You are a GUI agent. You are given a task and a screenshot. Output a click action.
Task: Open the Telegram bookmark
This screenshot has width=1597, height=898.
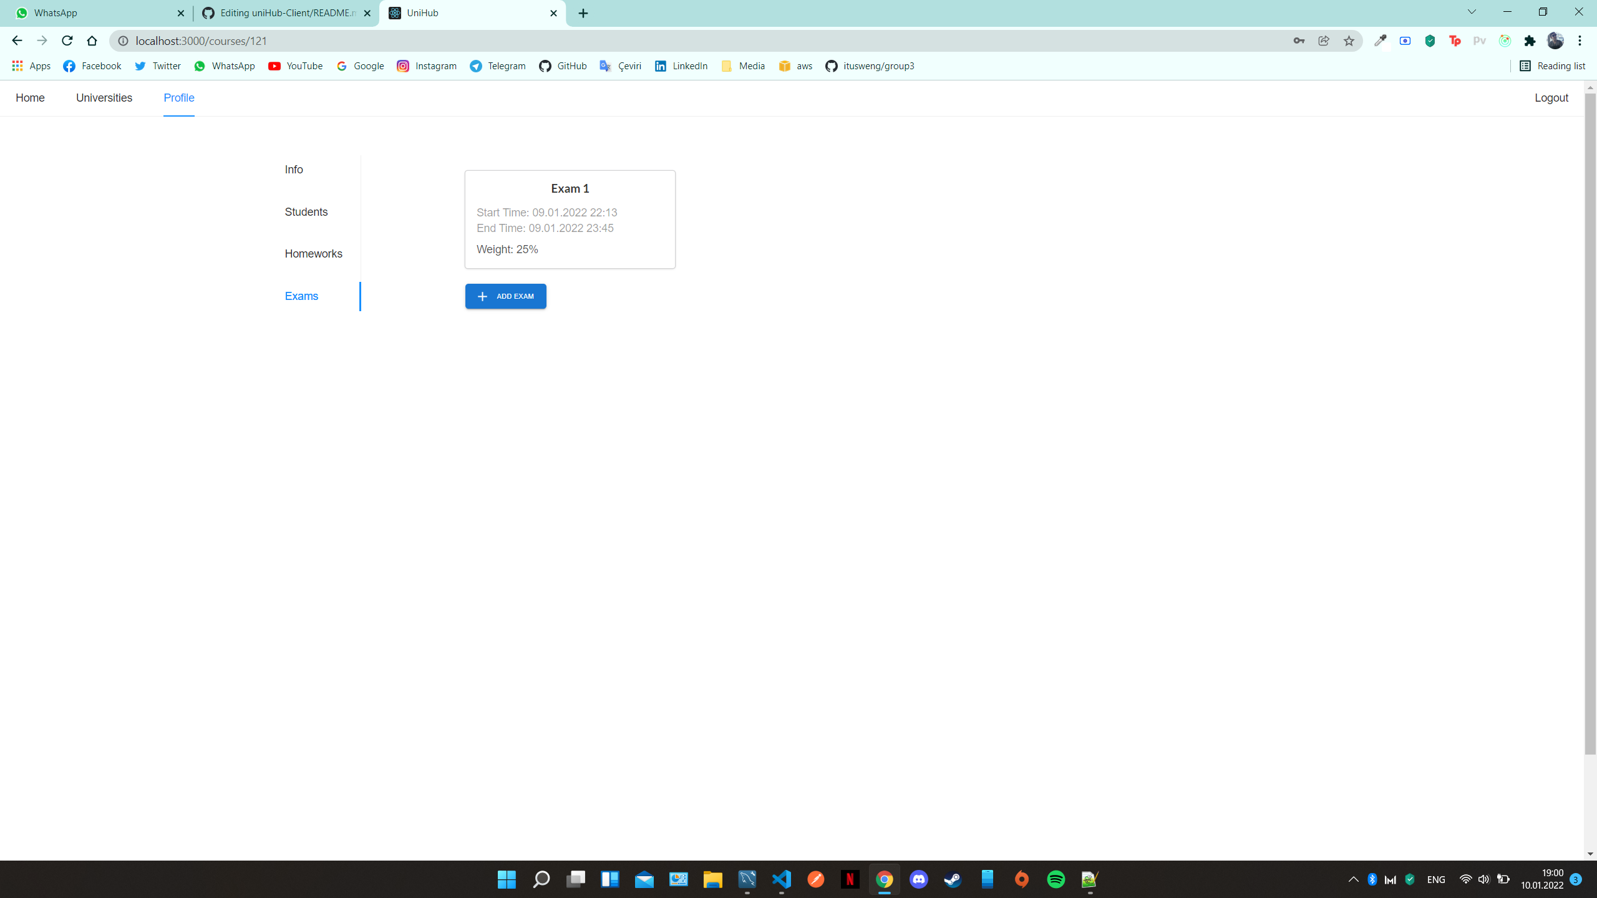coord(497,65)
